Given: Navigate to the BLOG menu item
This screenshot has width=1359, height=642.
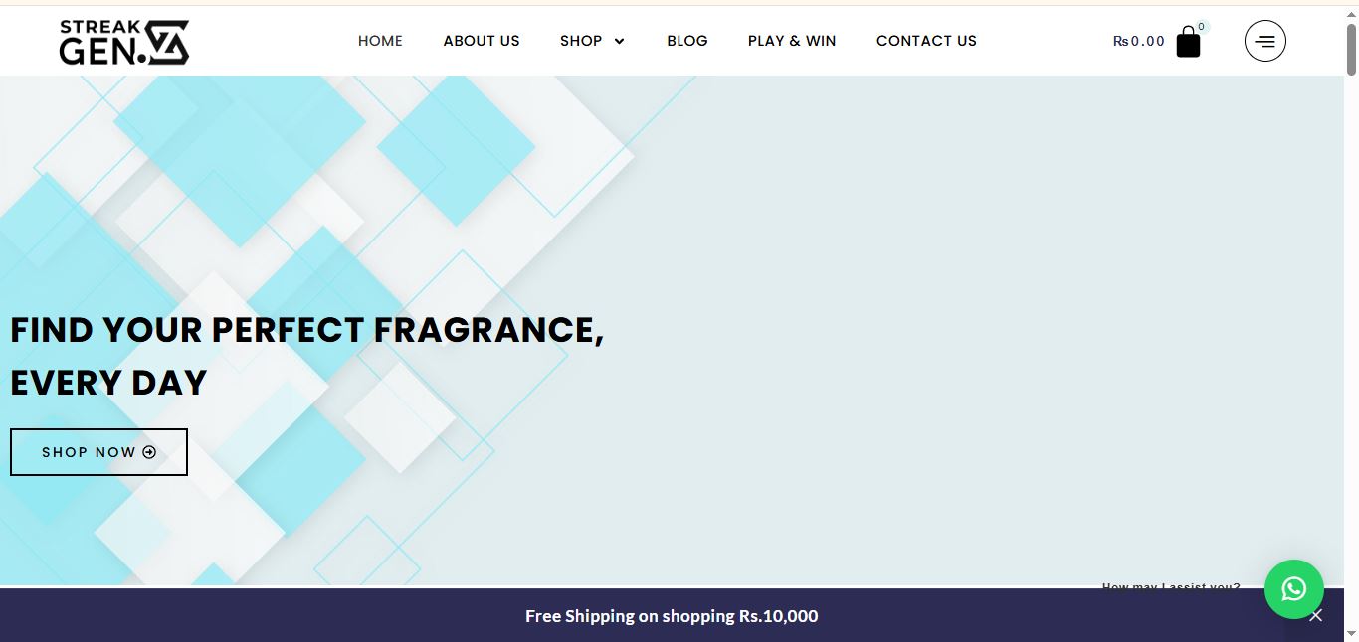Looking at the screenshot, I should tap(687, 41).
